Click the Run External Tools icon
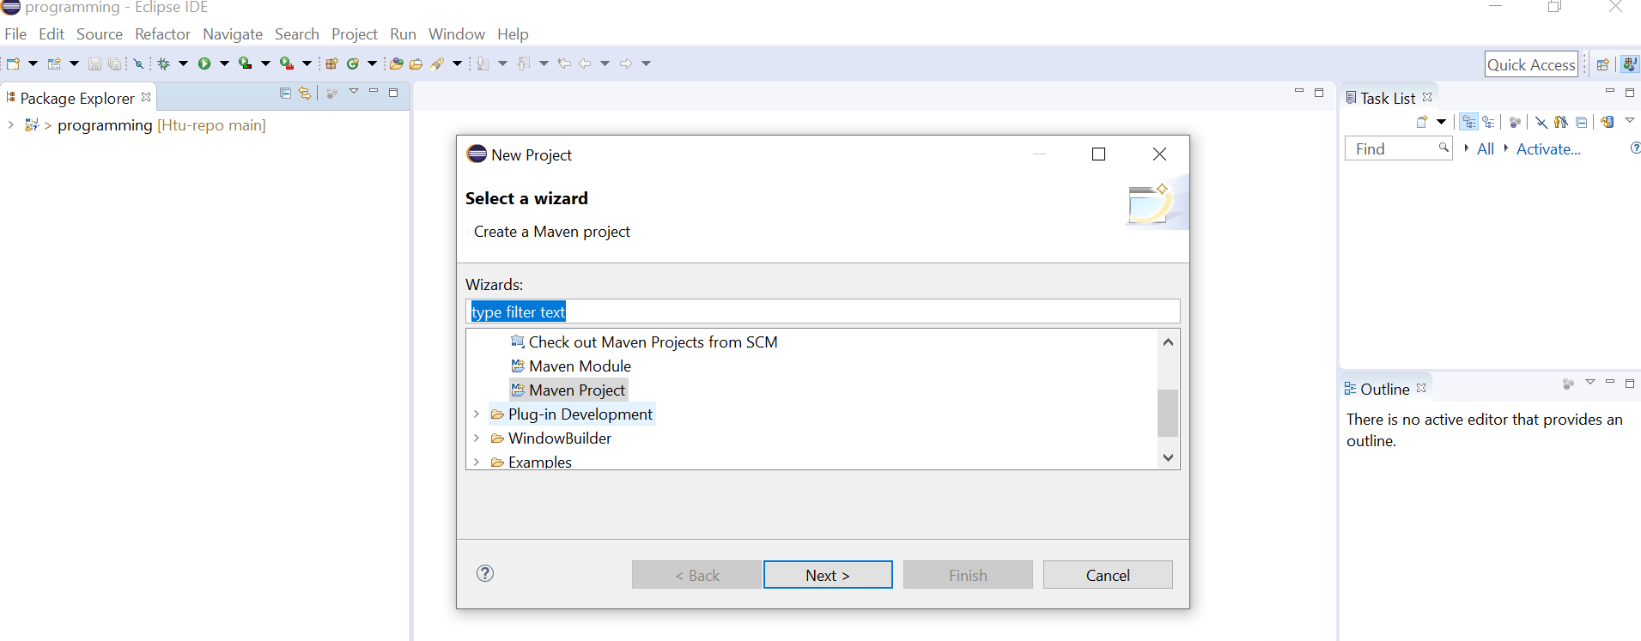The image size is (1641, 641). pos(287,63)
